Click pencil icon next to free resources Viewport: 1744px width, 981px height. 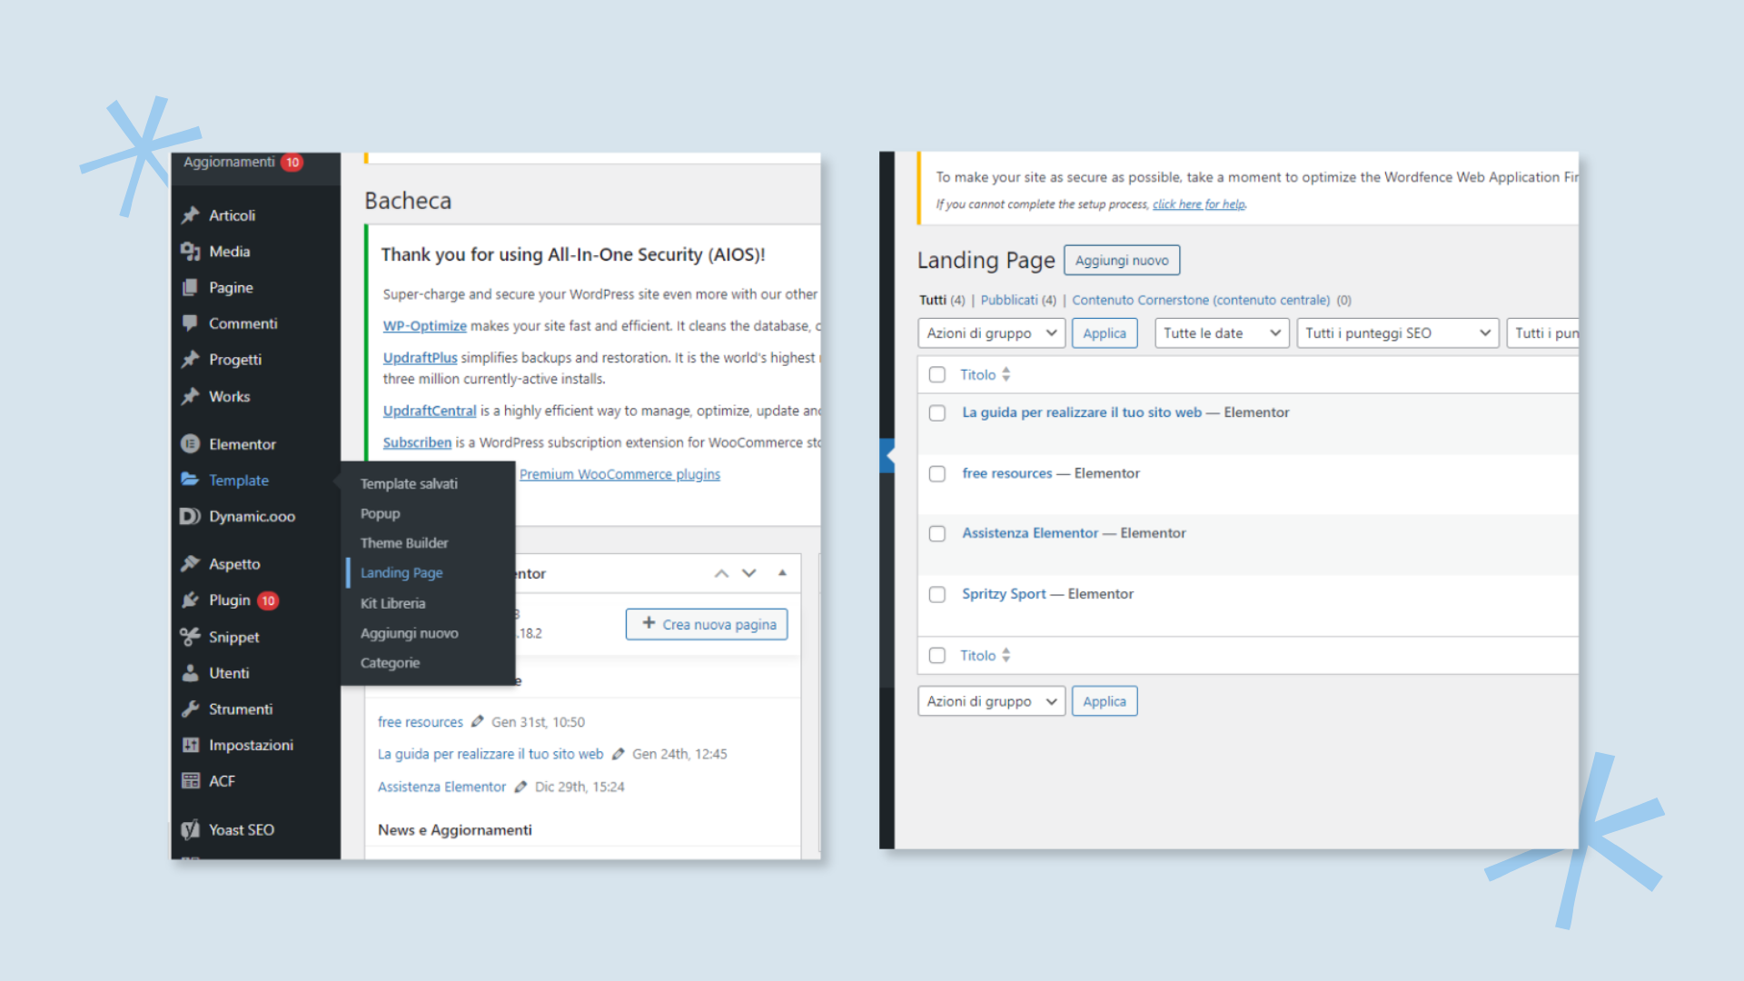477,721
